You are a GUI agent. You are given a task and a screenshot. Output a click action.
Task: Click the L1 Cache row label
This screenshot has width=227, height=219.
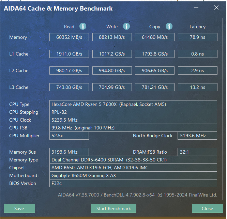tap(19, 54)
